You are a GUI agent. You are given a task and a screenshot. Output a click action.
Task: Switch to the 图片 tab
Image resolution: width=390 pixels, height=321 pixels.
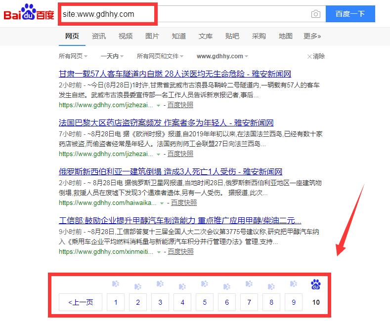click(152, 36)
